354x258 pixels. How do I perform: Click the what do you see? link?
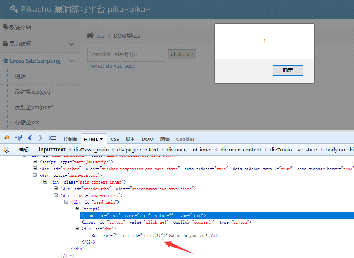point(112,66)
